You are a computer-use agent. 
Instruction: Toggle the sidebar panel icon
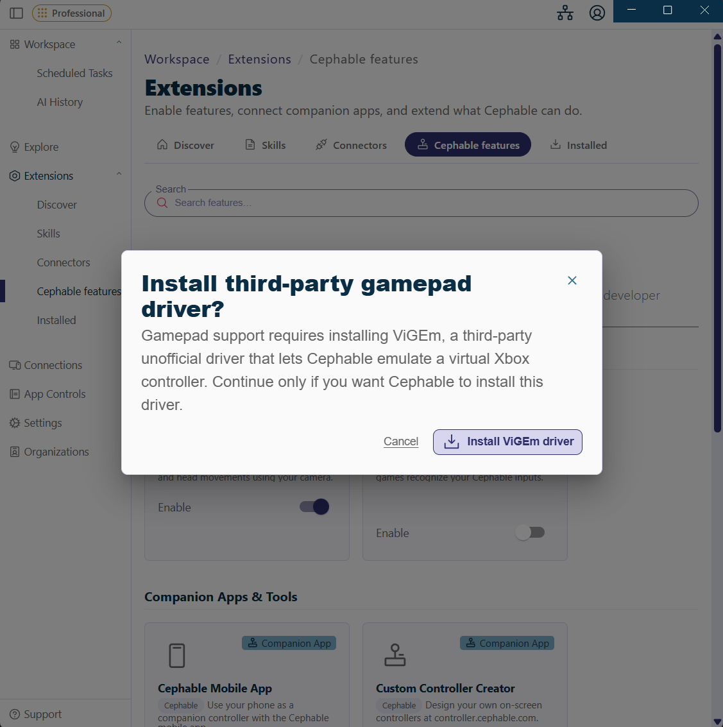(x=16, y=13)
